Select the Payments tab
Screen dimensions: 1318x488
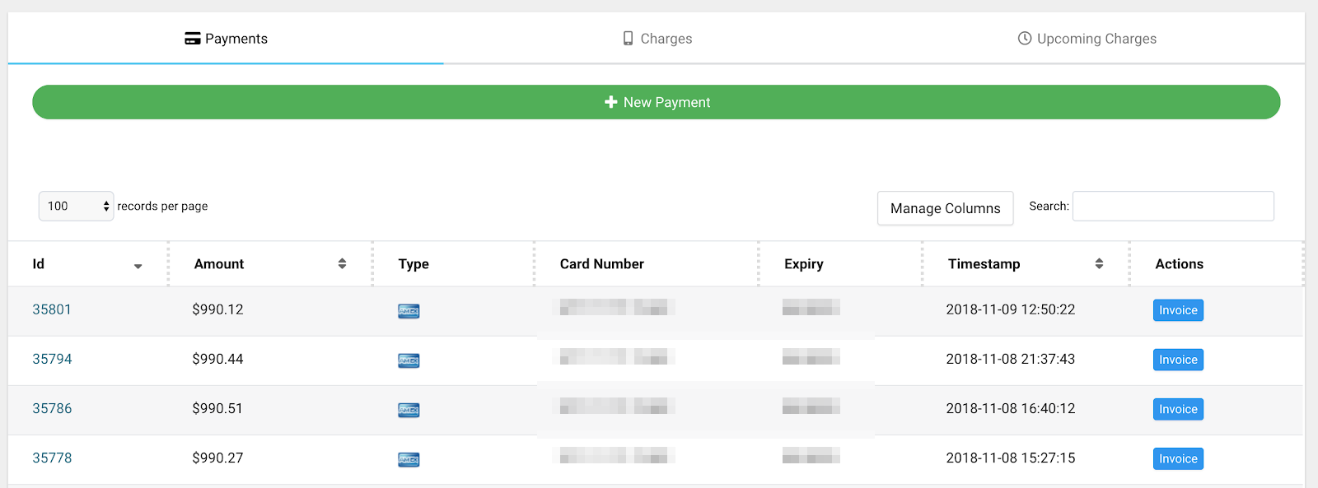pyautogui.click(x=227, y=39)
